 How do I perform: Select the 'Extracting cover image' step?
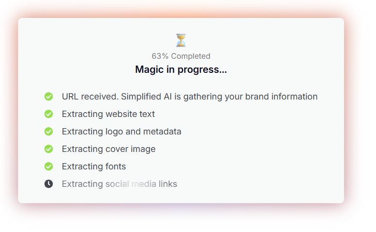[x=109, y=149]
